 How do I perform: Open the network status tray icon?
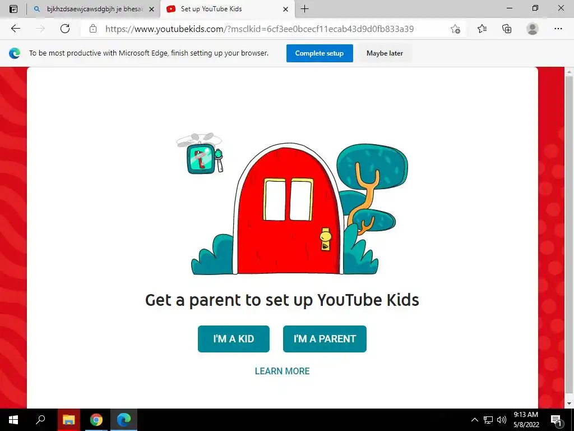click(488, 420)
